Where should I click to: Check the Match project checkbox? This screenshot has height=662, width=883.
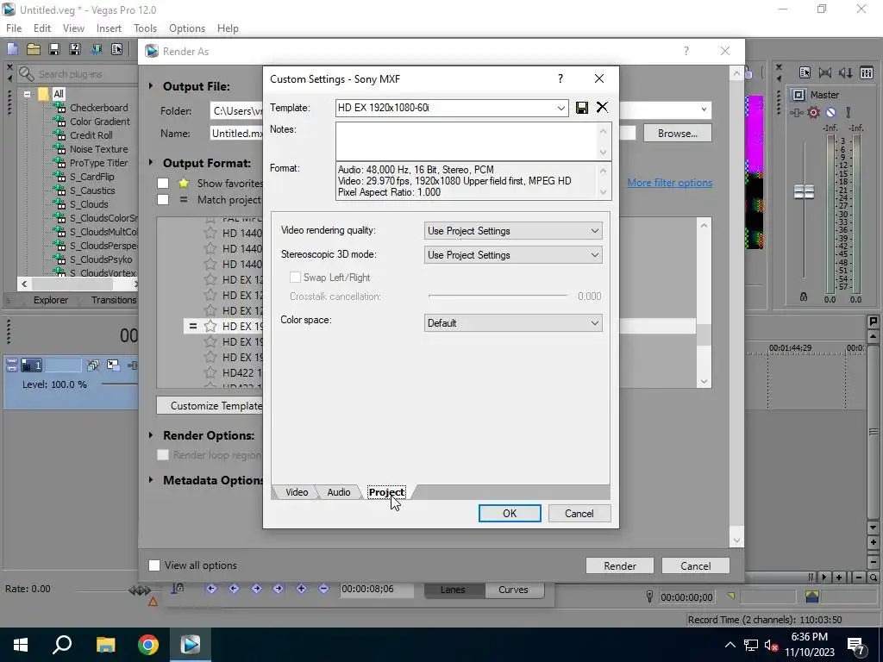[163, 199]
